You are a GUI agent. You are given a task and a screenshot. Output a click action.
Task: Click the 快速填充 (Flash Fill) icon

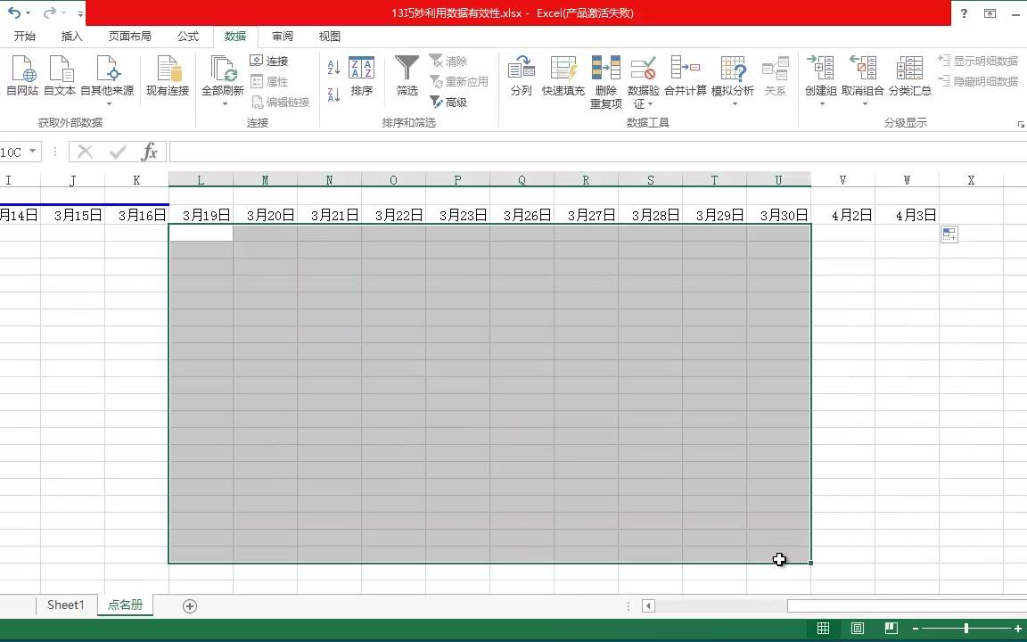click(563, 78)
